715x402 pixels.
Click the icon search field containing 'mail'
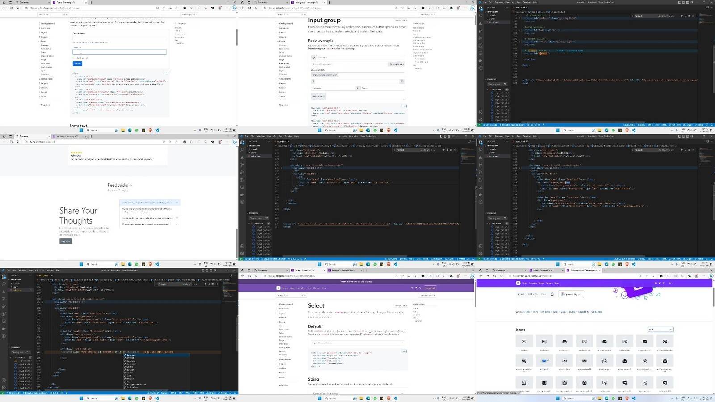[659, 330]
